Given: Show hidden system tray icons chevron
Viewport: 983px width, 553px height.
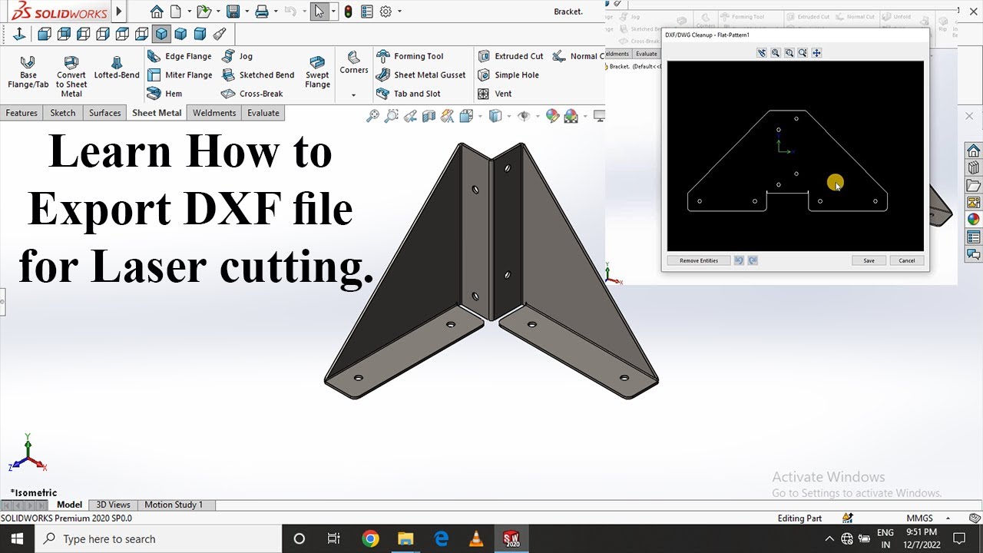Looking at the screenshot, I should [829, 538].
